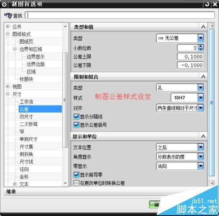Uncheck 显示分隔线 checkbox
Viewport: 219px width, 216px height.
[76, 117]
